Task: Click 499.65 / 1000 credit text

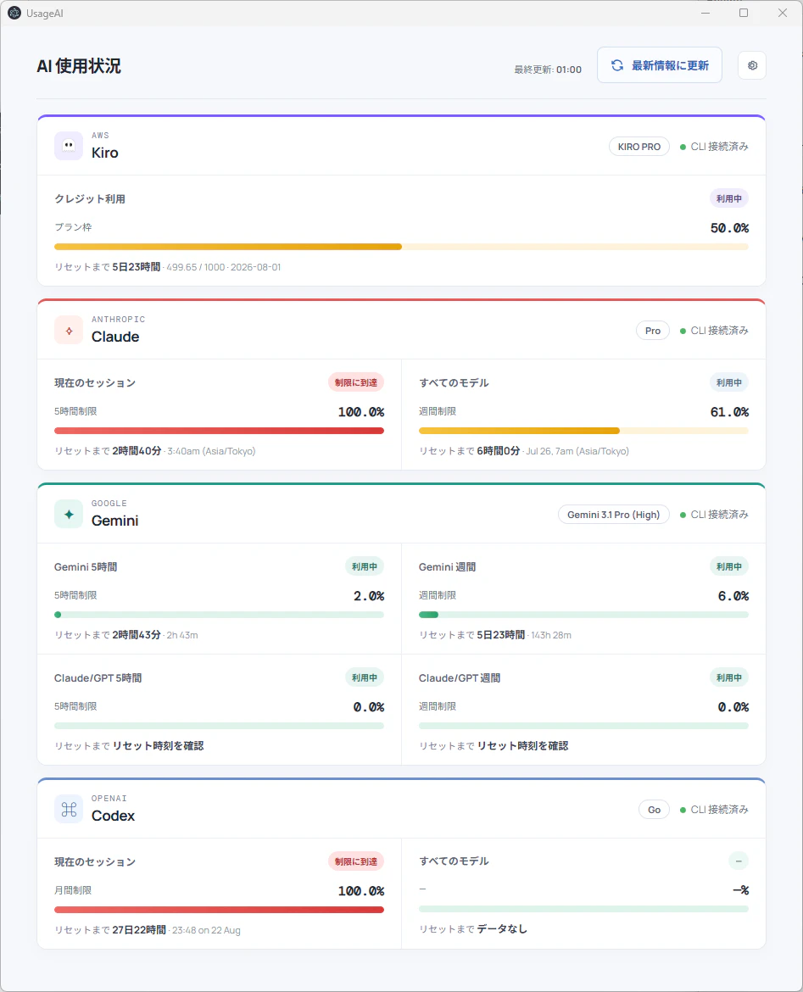Action: tap(196, 268)
